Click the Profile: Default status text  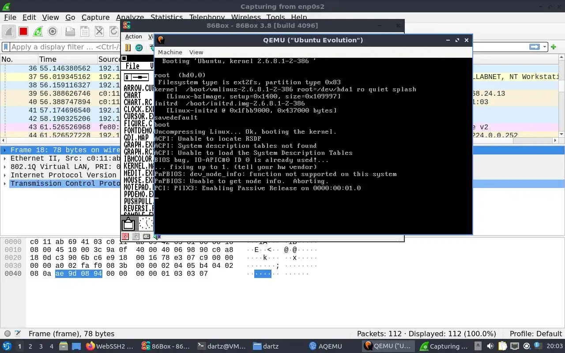pos(536,334)
